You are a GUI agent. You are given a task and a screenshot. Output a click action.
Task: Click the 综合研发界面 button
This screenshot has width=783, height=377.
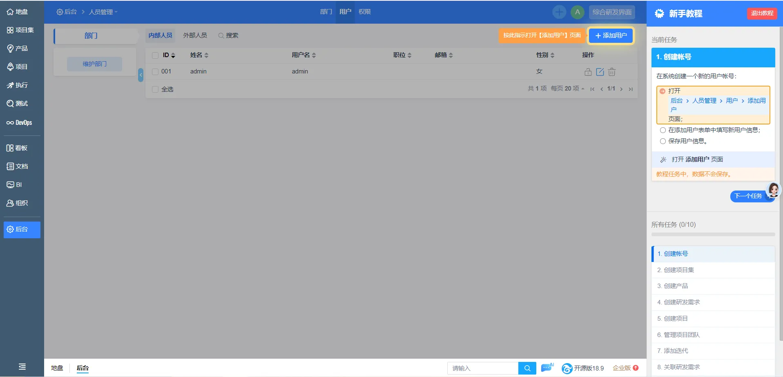612,12
